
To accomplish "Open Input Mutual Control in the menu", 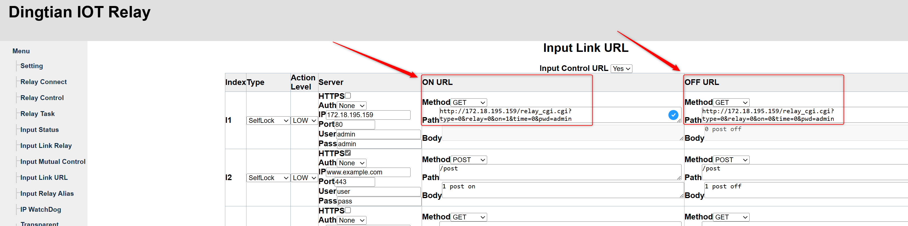I will tap(53, 162).
